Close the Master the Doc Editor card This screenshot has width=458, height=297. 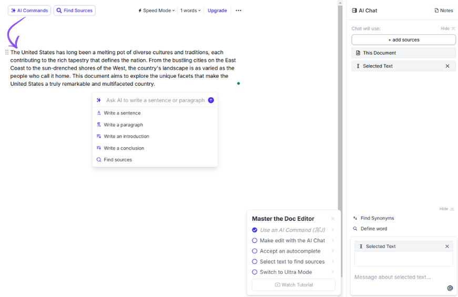point(333,219)
